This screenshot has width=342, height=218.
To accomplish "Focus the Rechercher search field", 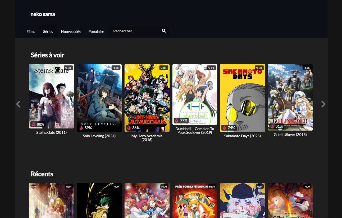I will (x=135, y=31).
